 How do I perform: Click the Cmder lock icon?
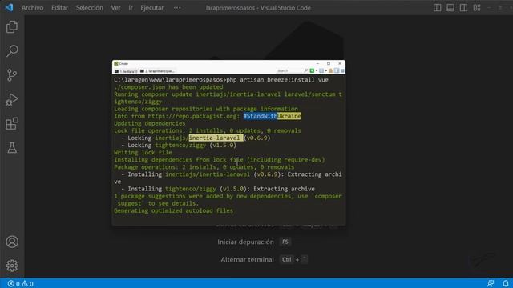331,71
